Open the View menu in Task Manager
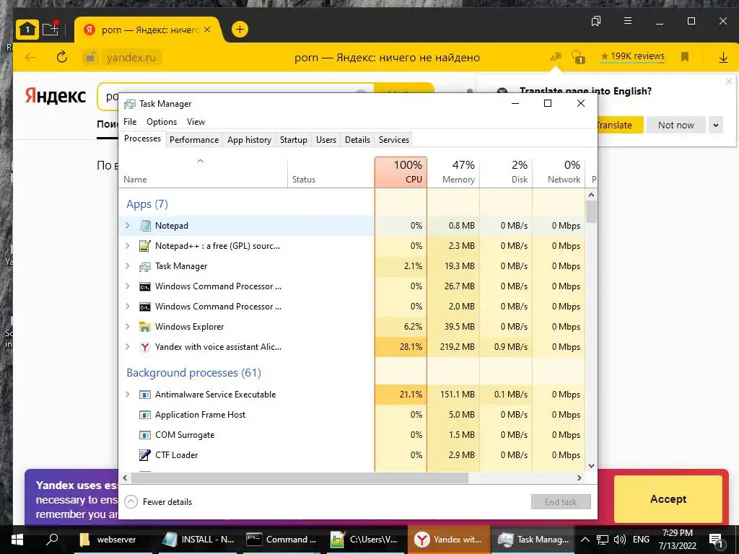 (x=196, y=121)
